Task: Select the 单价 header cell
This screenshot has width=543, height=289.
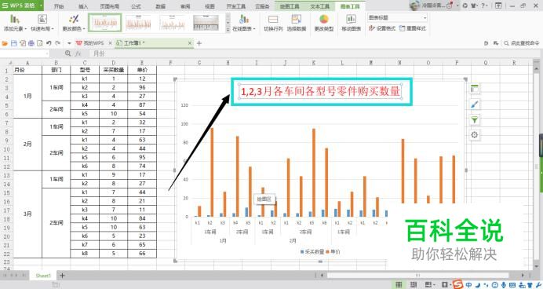Action: [142, 70]
